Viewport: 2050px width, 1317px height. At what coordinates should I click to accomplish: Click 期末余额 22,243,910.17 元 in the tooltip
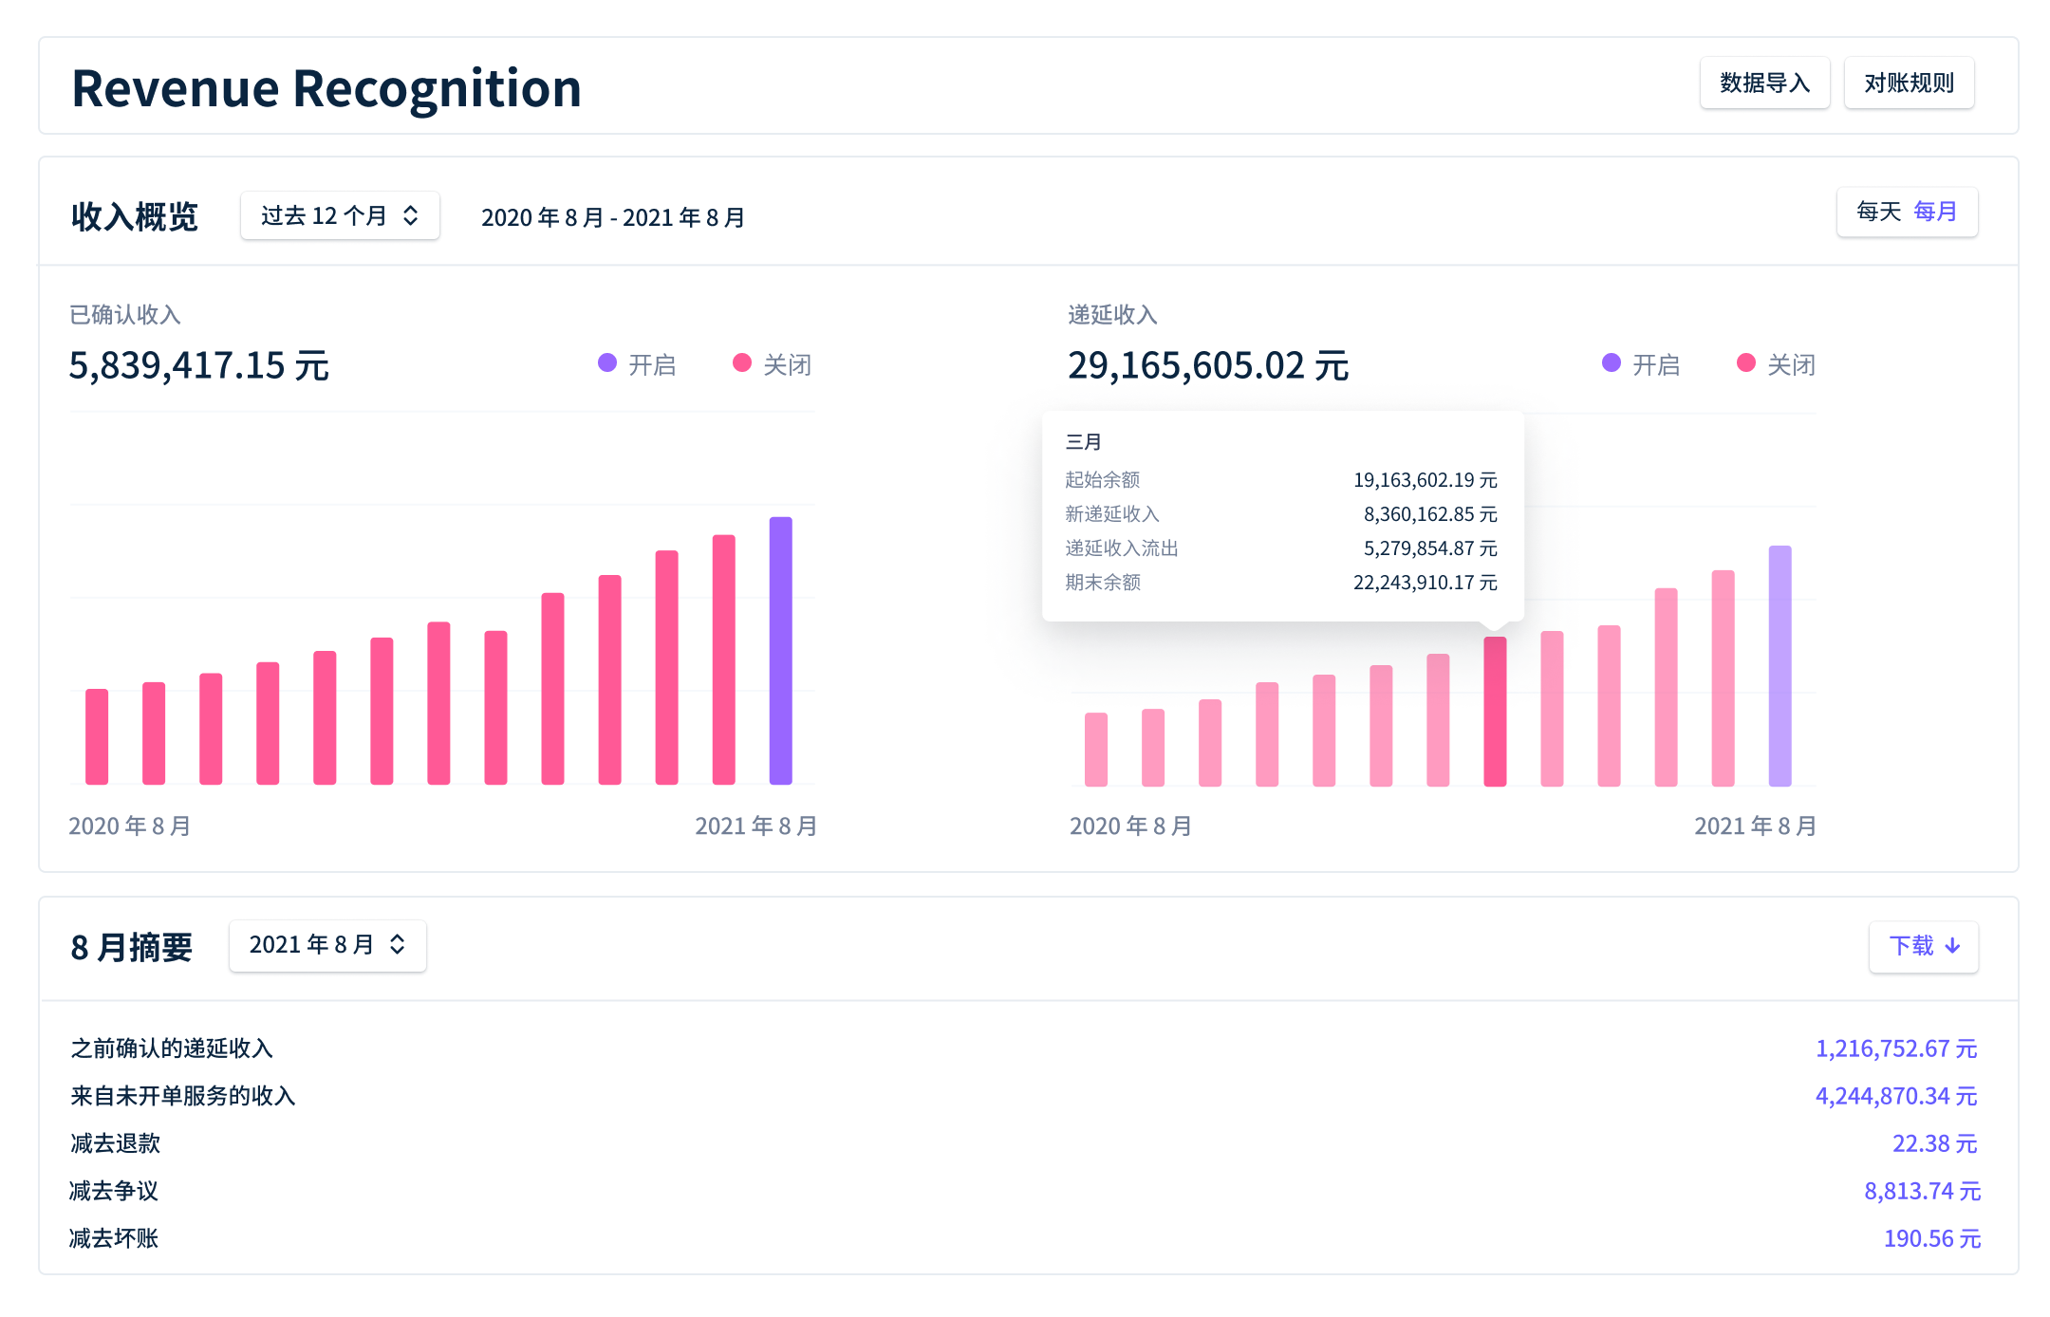[1281, 583]
